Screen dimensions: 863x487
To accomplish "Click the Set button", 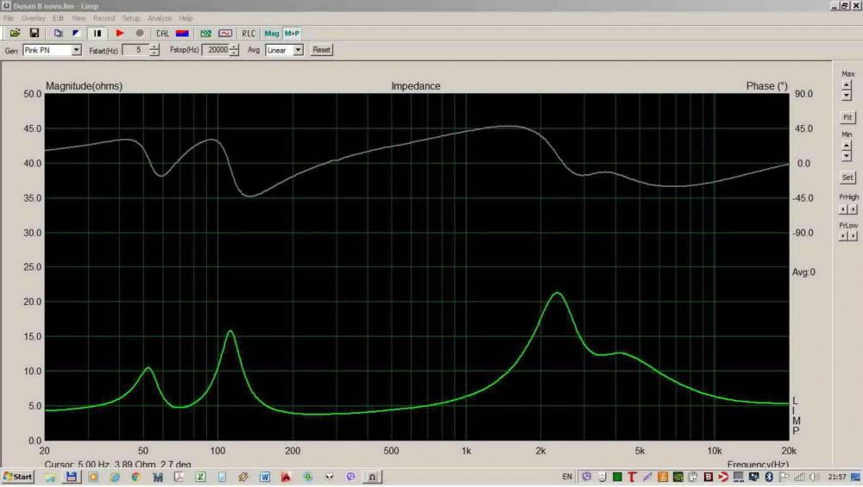I will tap(847, 178).
